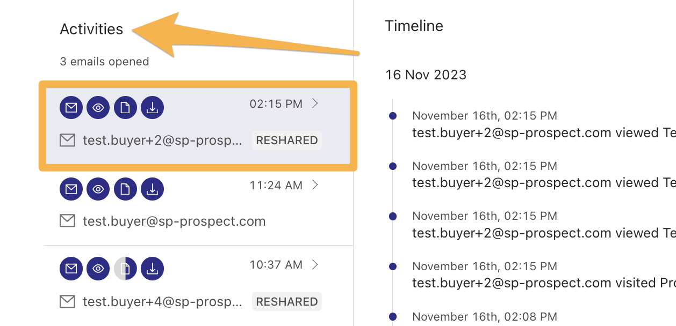Click the document icon in the 02:15 PM activity
676x326 pixels.
125,108
